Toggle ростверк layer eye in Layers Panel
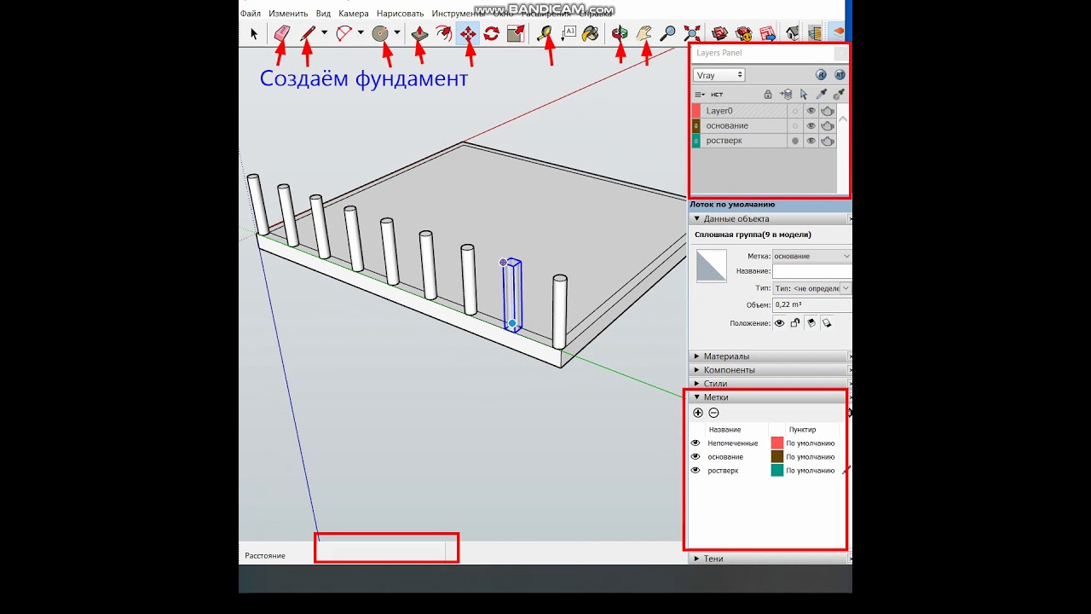 tap(811, 141)
